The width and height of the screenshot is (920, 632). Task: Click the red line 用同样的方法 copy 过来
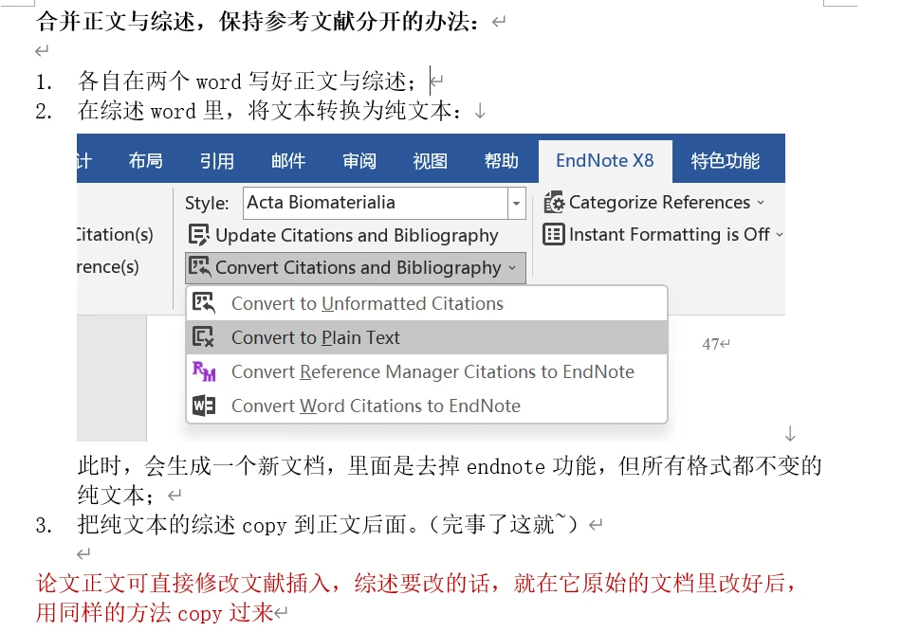pyautogui.click(x=155, y=613)
